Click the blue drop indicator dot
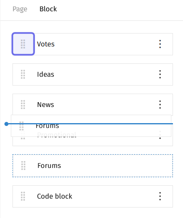Screen dimensions: 183x218 pyautogui.click(x=6, y=124)
